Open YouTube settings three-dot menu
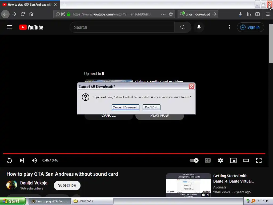 230,27
